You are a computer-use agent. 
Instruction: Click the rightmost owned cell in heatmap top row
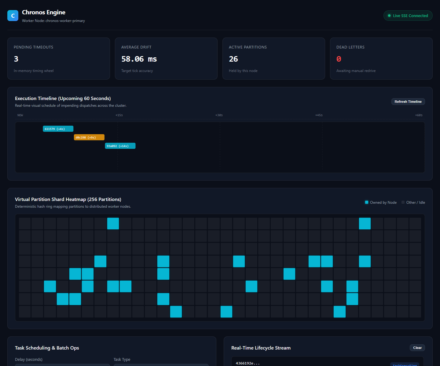point(365,224)
